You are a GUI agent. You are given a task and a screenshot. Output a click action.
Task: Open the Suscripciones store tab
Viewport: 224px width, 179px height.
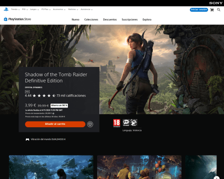[x=130, y=20]
